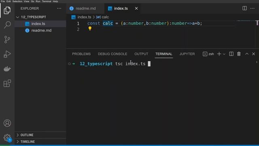Open the Terminal menu
Viewport: 259px width, 146px height.
coord(47,1)
